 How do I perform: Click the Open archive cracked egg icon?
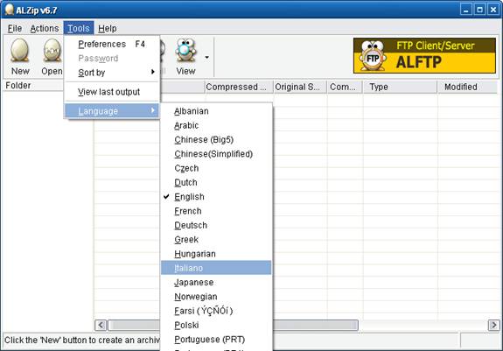click(x=52, y=51)
